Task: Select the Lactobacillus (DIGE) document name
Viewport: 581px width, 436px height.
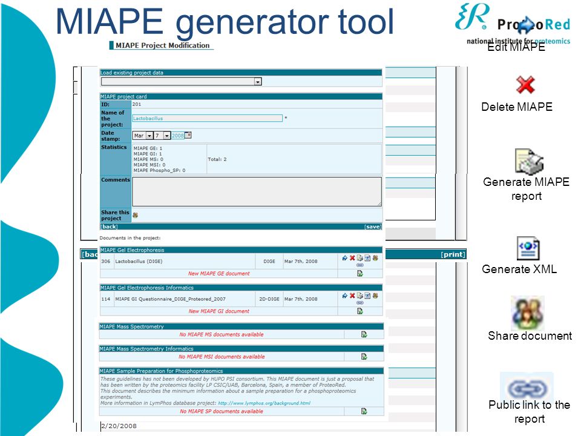Action: (x=139, y=262)
